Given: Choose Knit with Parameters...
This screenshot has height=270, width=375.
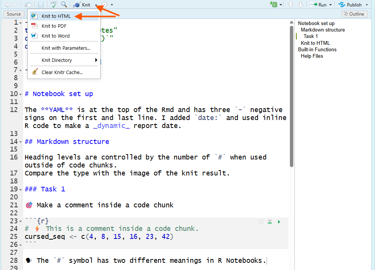Looking at the screenshot, I should pos(64,48).
